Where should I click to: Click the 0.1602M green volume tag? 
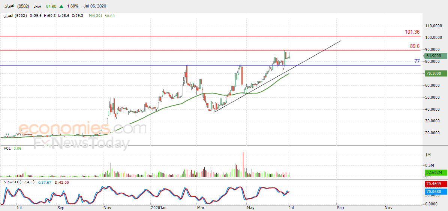click(x=435, y=173)
